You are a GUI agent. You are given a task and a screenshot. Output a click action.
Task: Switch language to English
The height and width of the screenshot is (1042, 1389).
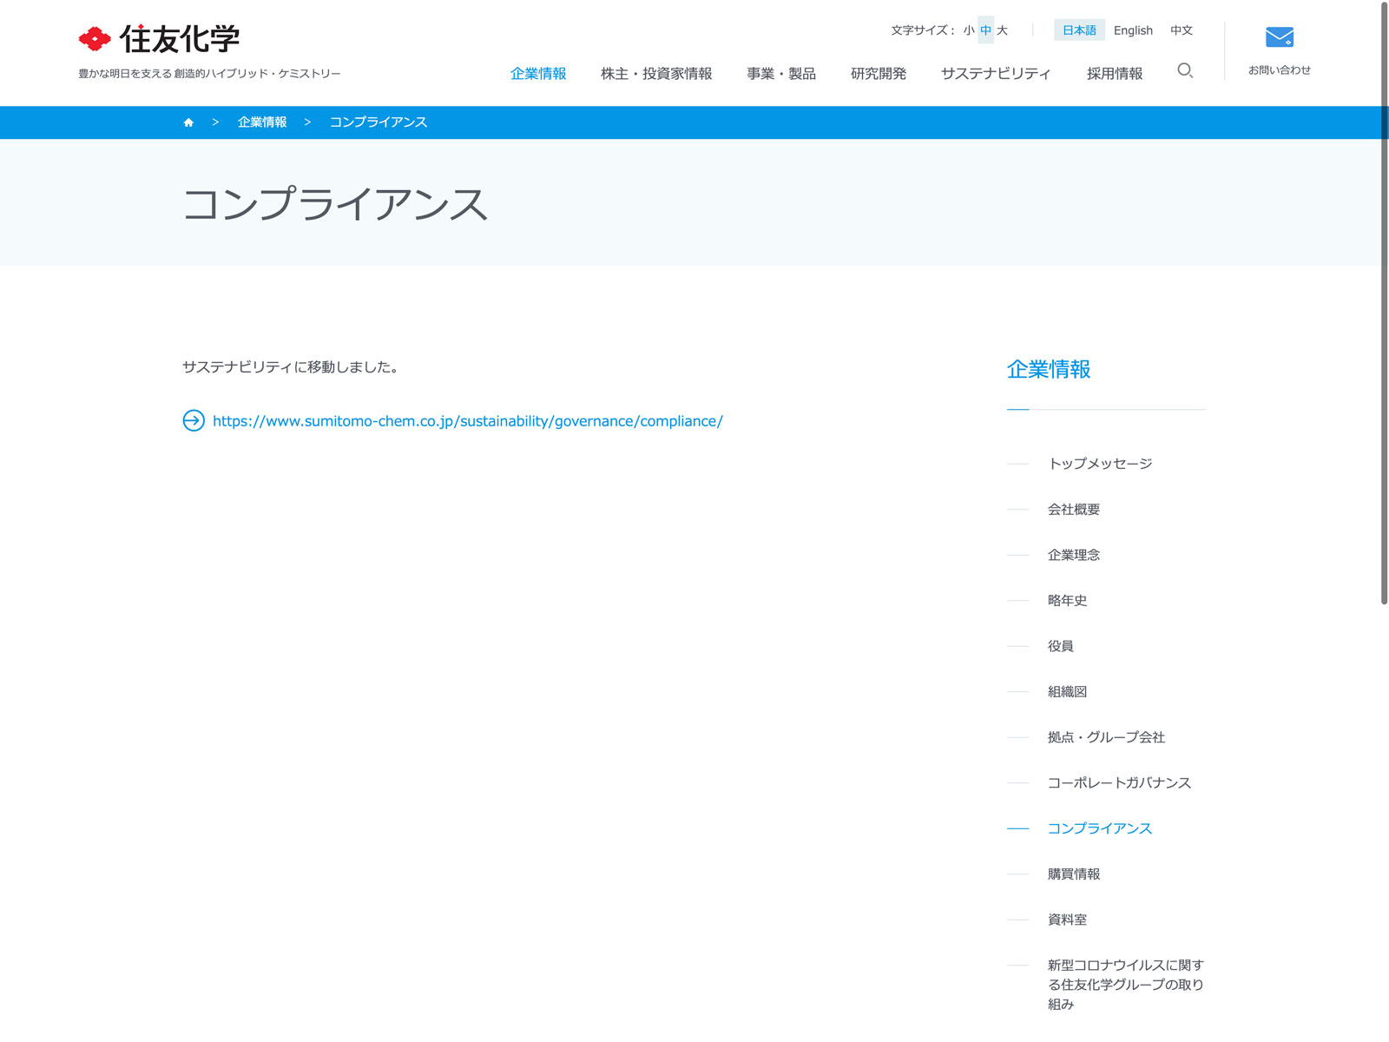[x=1133, y=30]
